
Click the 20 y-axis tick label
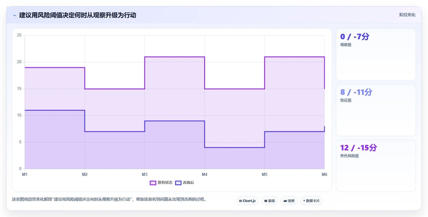click(x=19, y=62)
